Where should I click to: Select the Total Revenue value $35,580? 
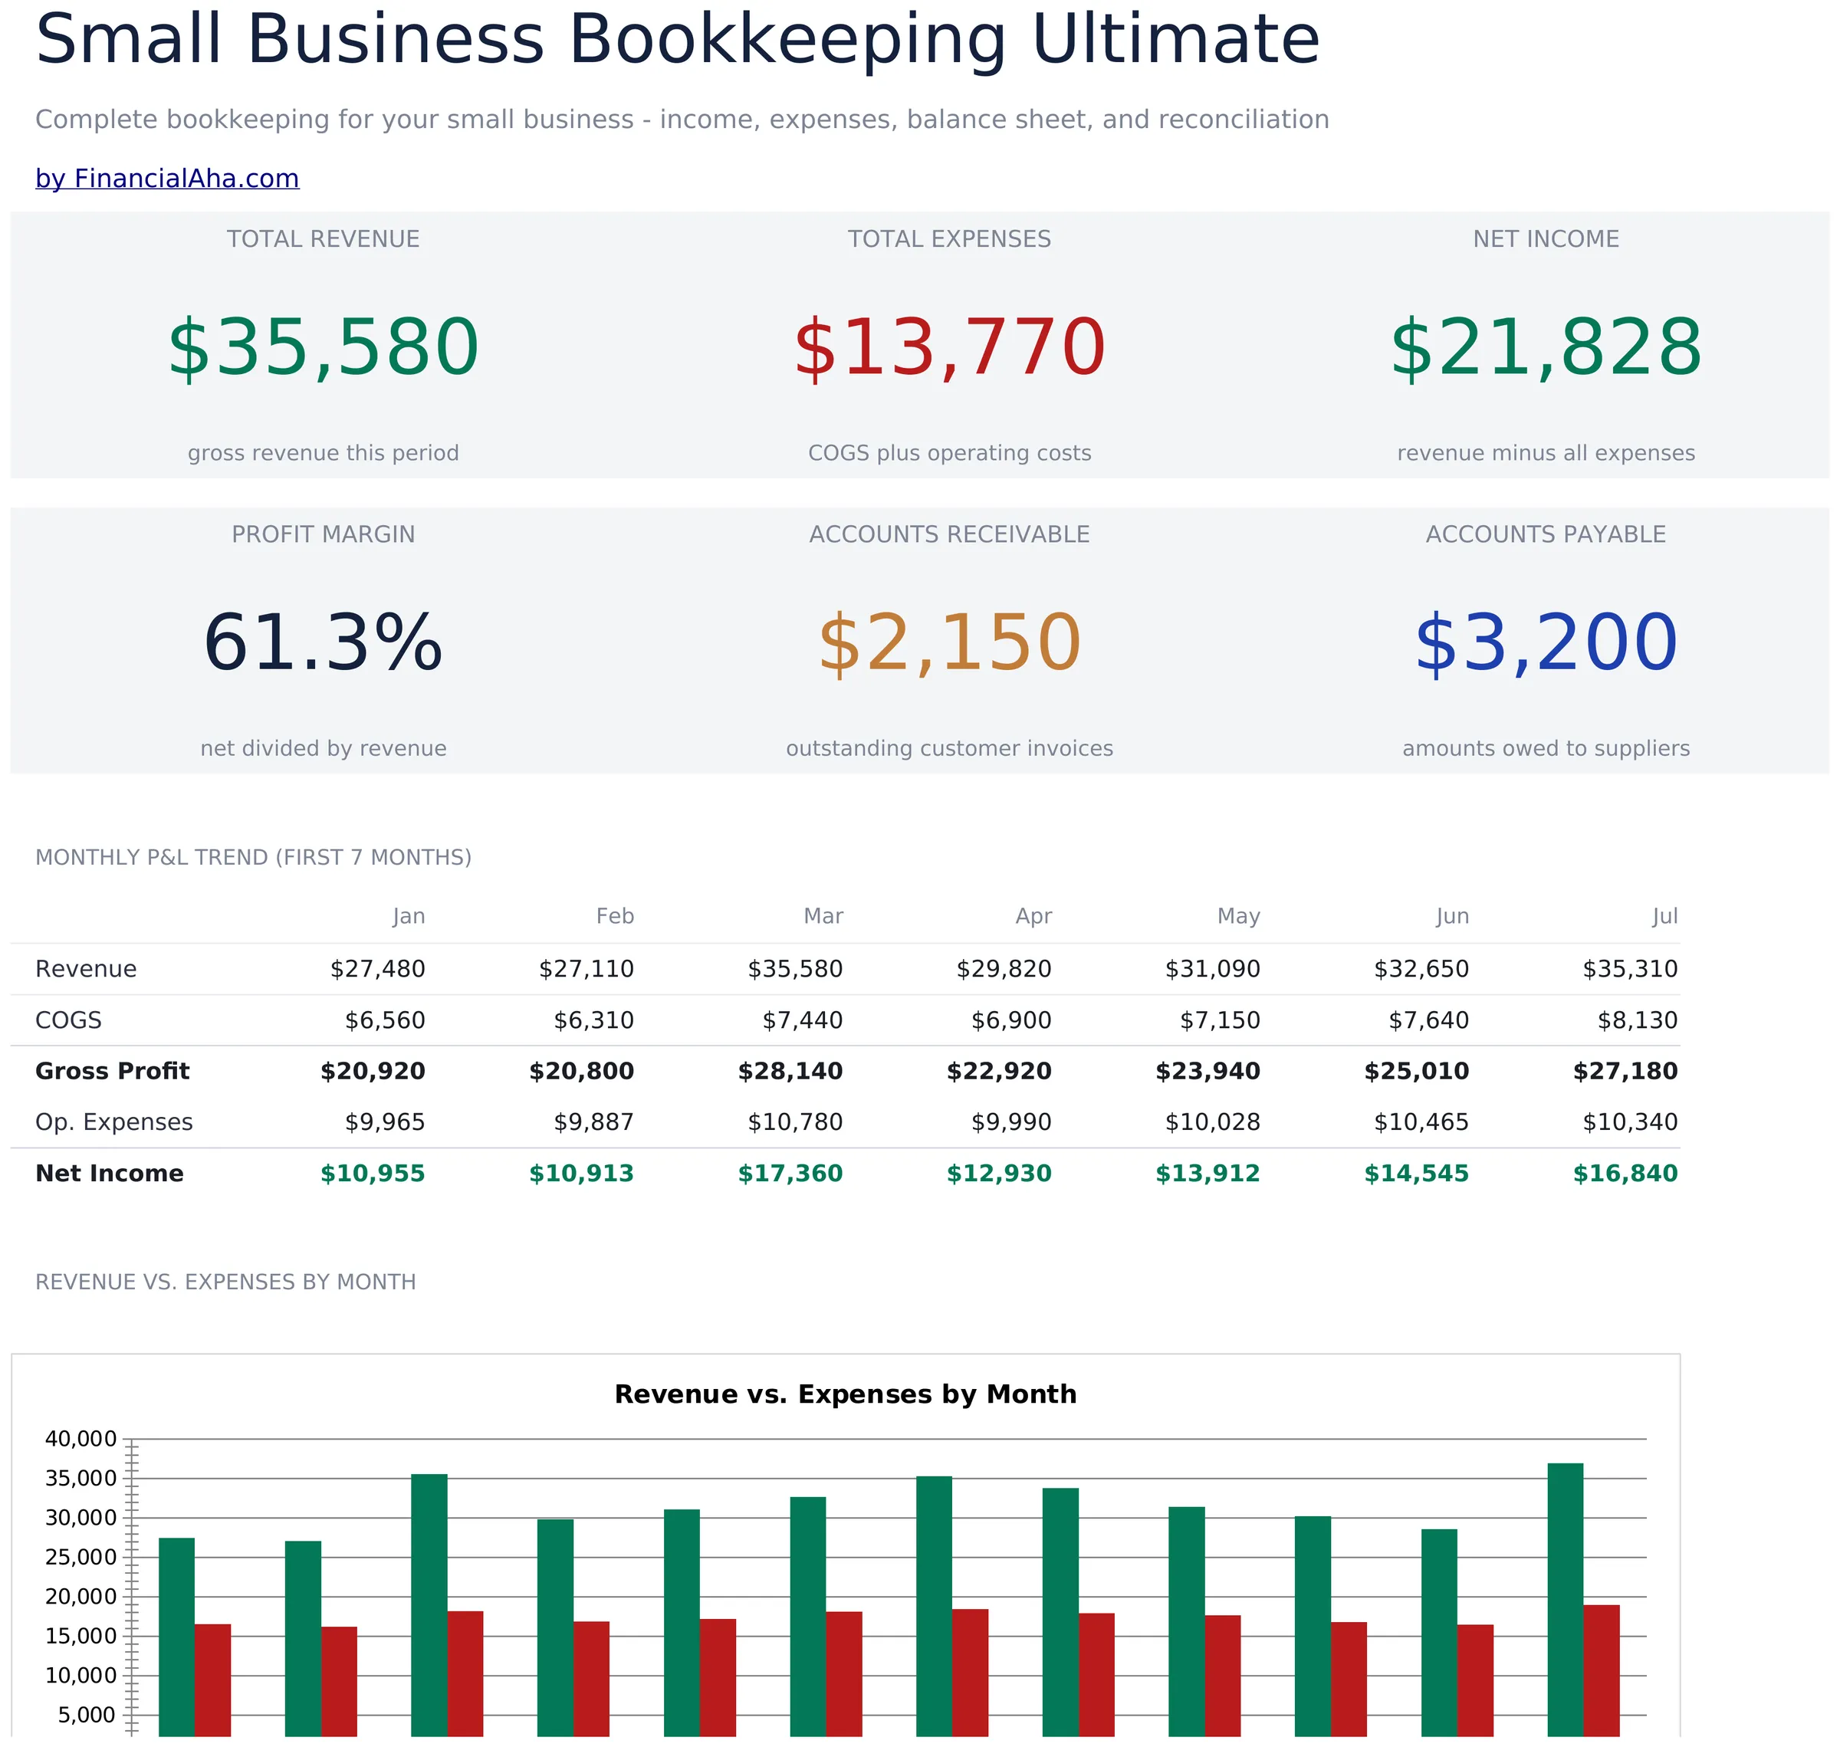click(323, 347)
